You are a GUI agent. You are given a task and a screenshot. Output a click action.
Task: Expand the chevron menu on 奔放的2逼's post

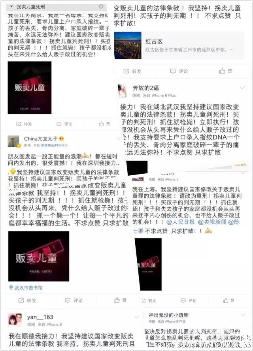coord(242,88)
